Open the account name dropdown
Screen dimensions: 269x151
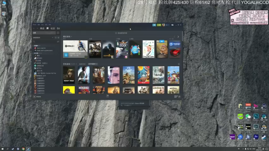pyautogui.click(x=167, y=25)
